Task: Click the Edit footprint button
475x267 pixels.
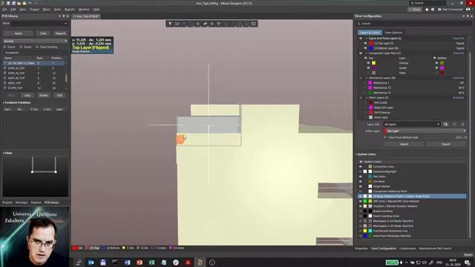Action: point(59,96)
